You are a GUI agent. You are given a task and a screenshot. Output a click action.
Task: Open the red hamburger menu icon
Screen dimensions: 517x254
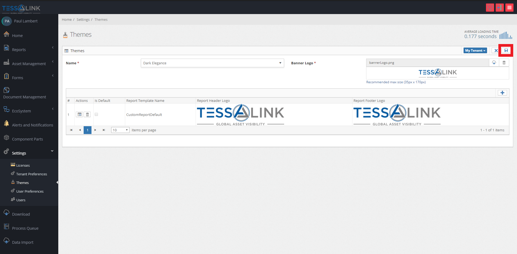(x=509, y=8)
